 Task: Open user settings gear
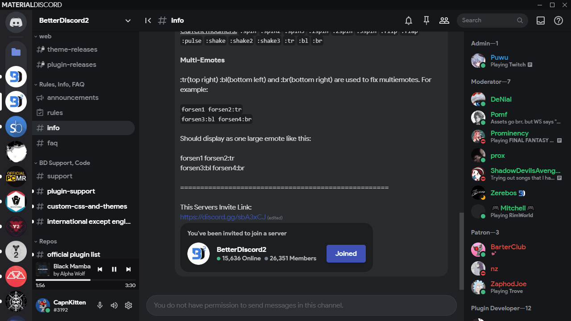128,305
